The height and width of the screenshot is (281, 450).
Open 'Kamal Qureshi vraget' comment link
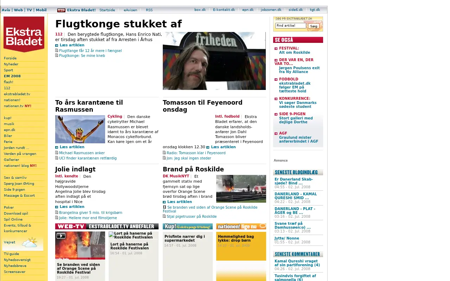[297, 263]
